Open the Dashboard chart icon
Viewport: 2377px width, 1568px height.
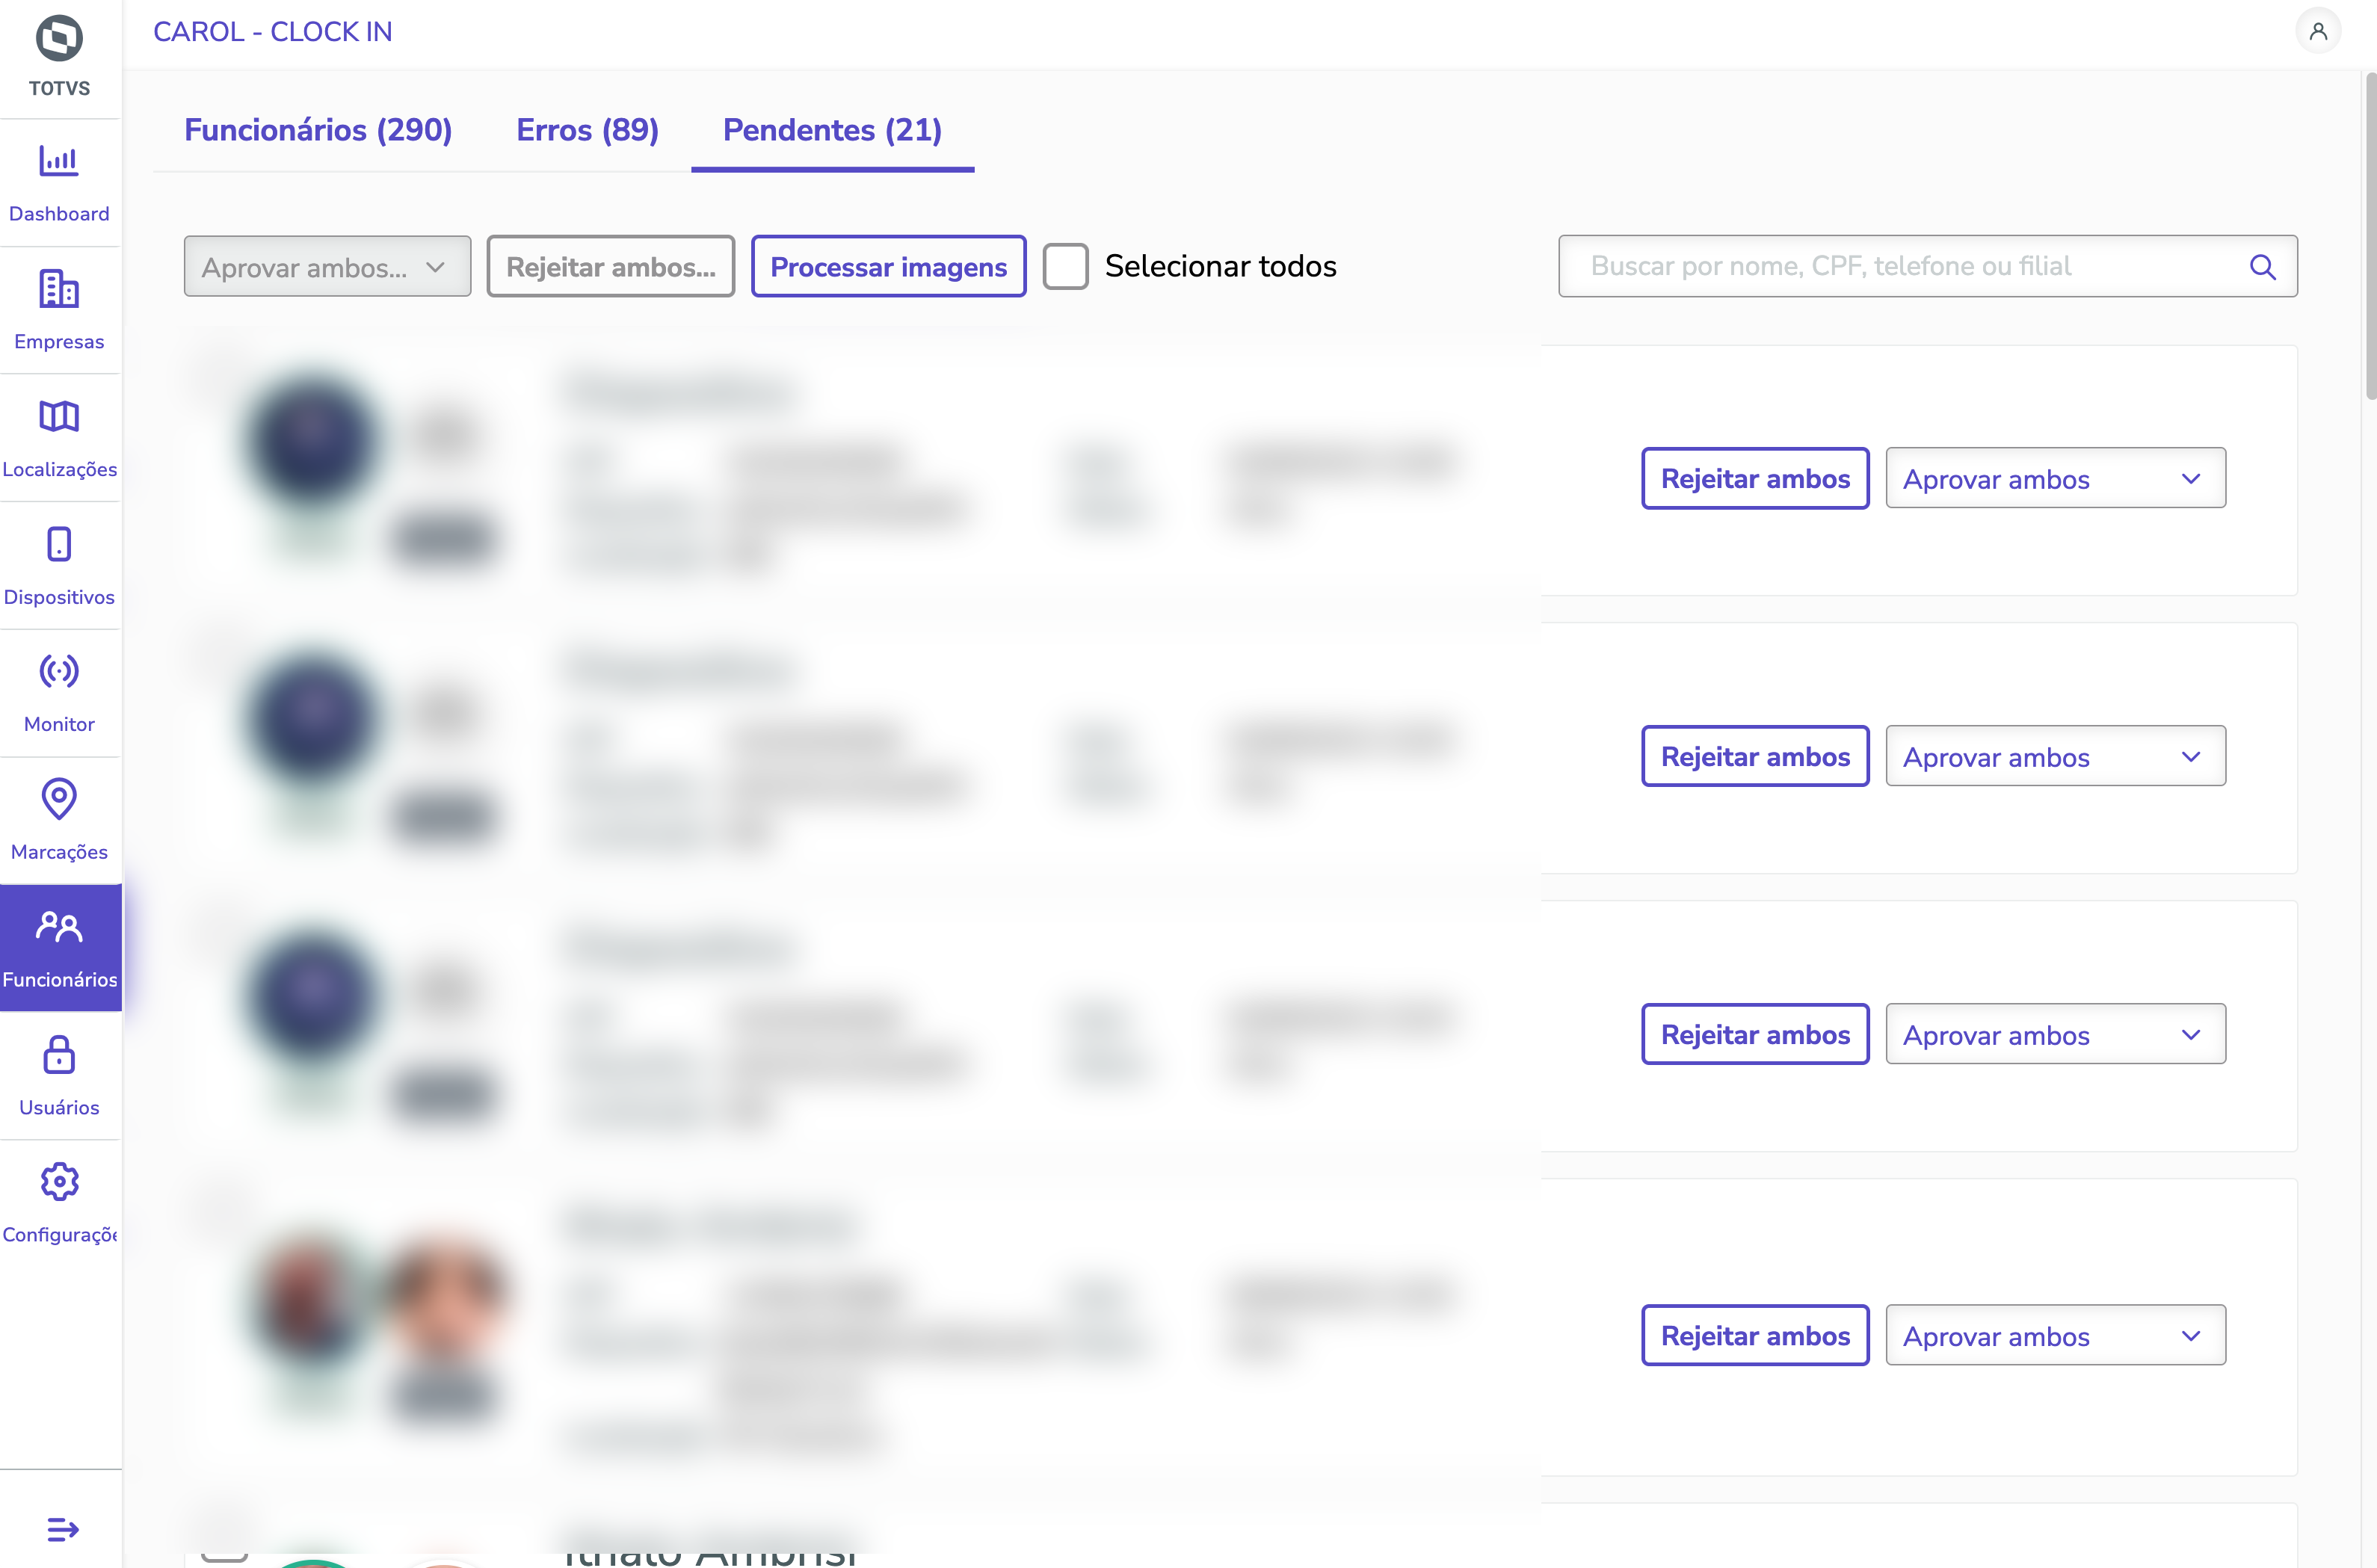pos(59,161)
